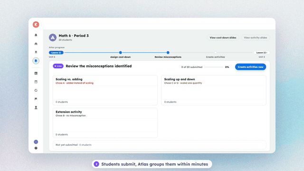Open help question mark icon
This screenshot has width=304, height=171.
36,148
